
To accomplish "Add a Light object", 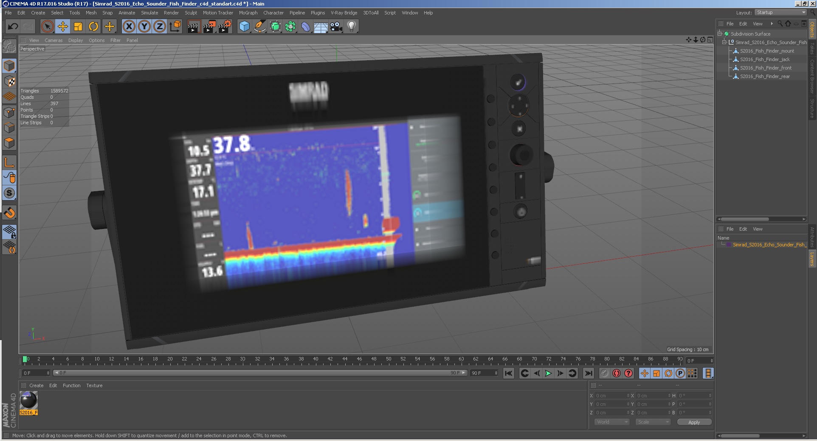I will [x=352, y=27].
